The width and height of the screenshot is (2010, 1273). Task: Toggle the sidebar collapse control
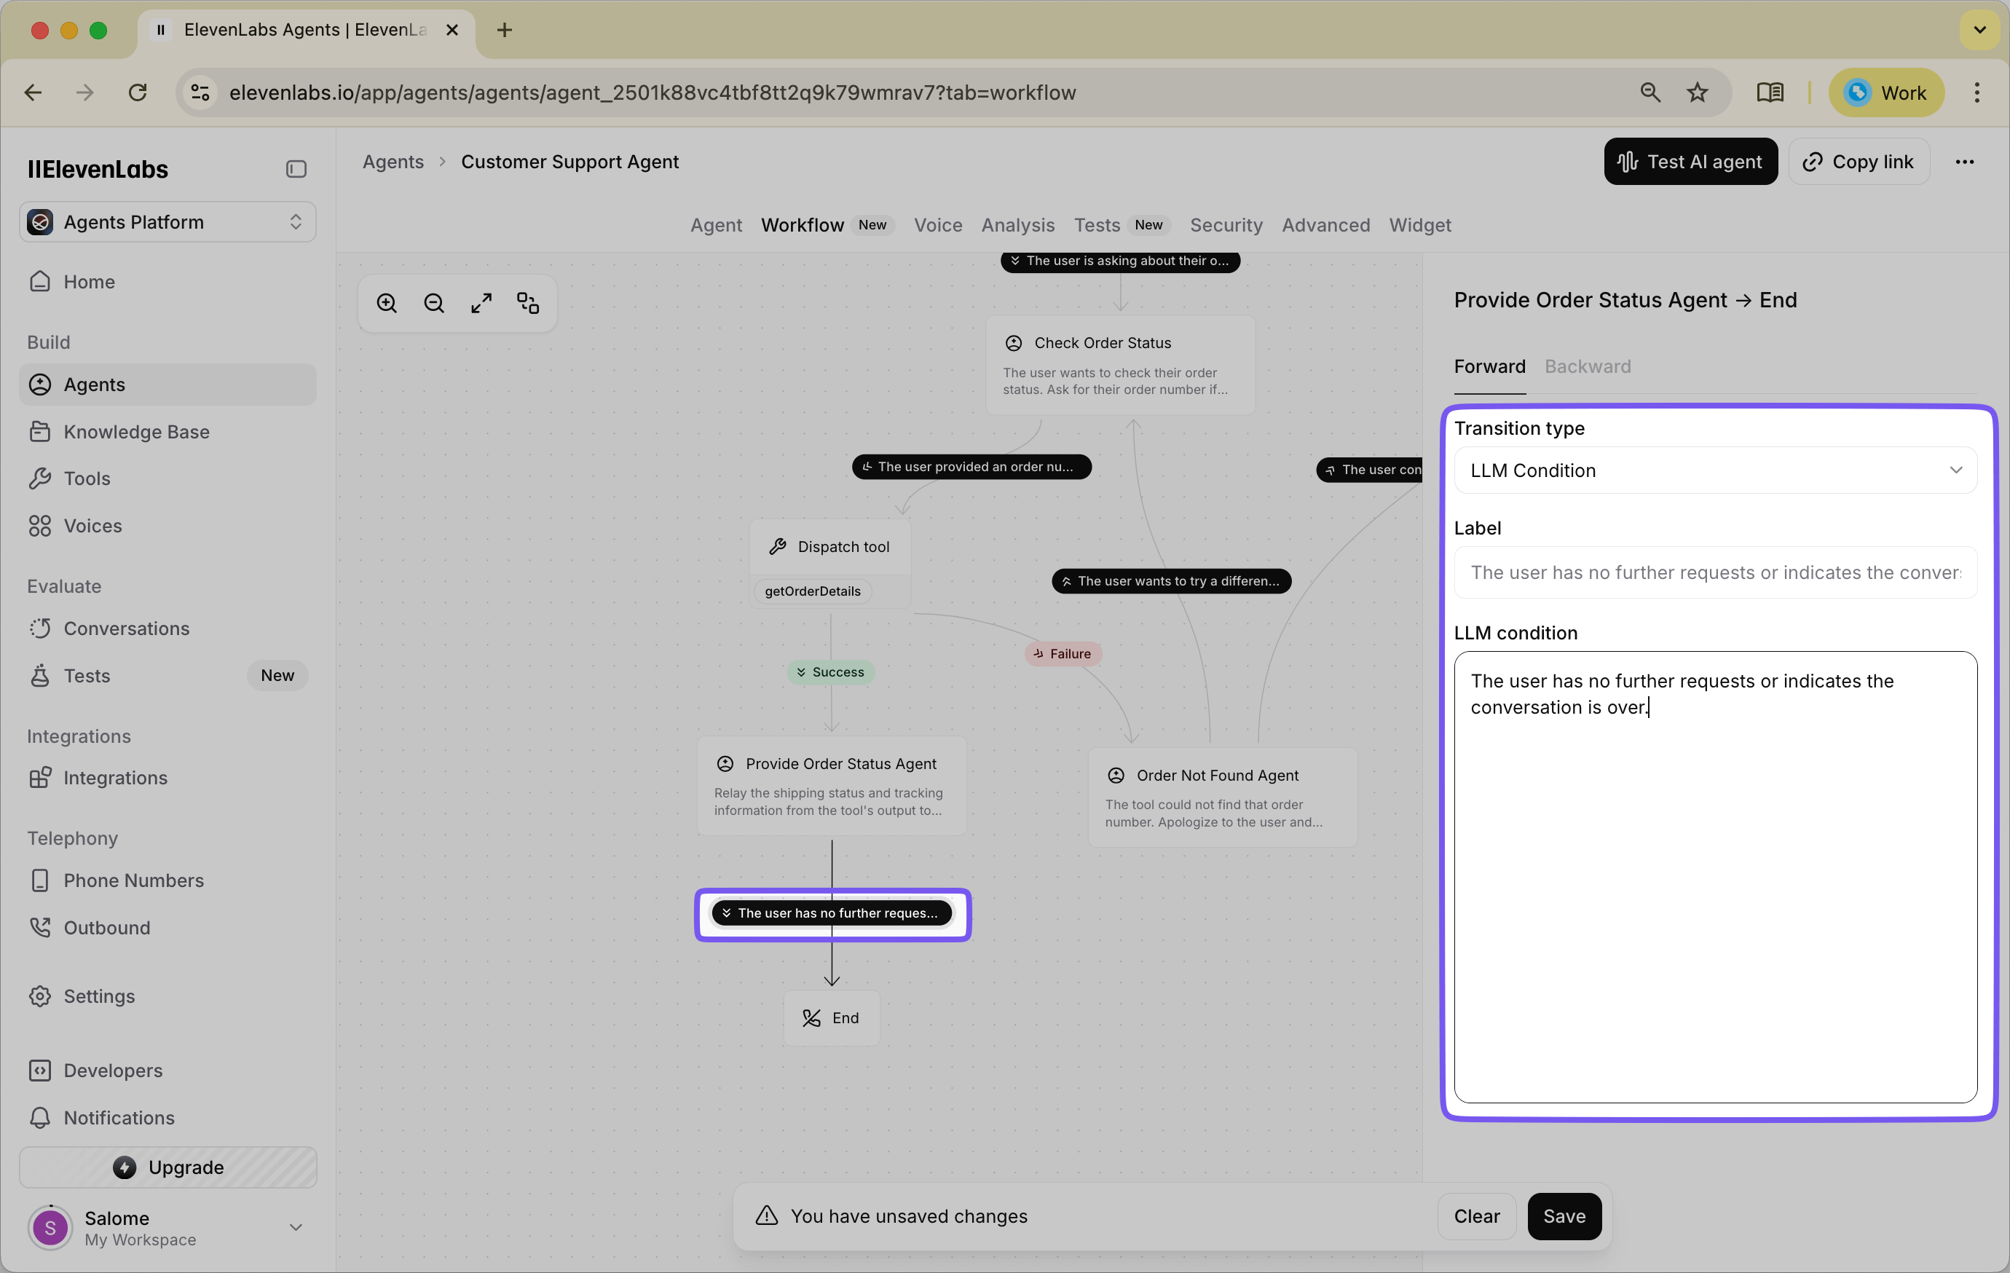pyautogui.click(x=296, y=169)
